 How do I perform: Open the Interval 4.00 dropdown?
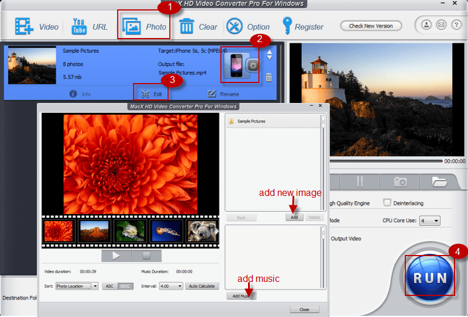(x=171, y=286)
